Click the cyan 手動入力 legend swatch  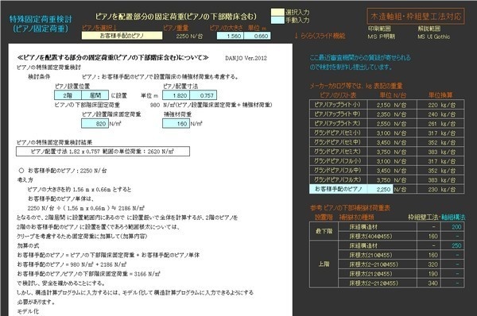[x=277, y=20]
